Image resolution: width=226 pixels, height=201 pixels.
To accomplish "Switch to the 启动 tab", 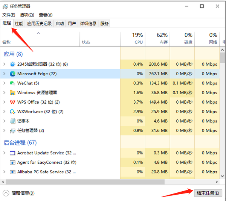I will [60, 23].
